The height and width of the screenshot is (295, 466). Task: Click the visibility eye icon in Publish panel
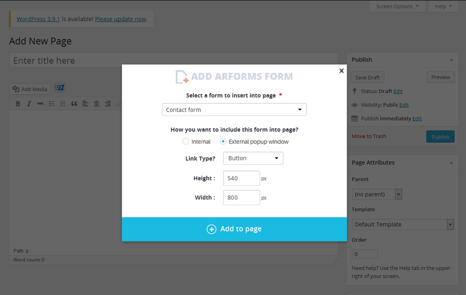(x=355, y=105)
